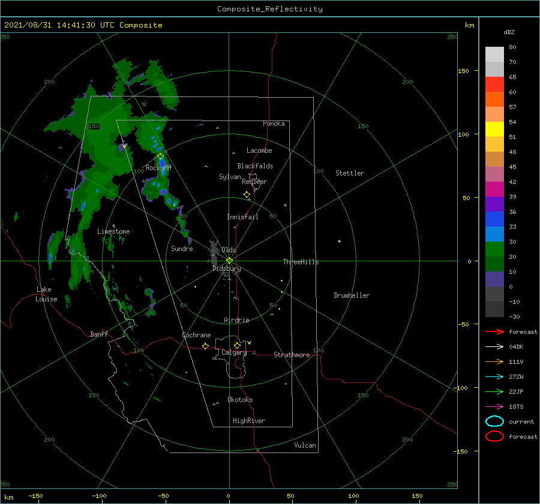540x504 pixels.
Task: Click the yellow diamond marker near RockyMH
Action: (x=160, y=156)
